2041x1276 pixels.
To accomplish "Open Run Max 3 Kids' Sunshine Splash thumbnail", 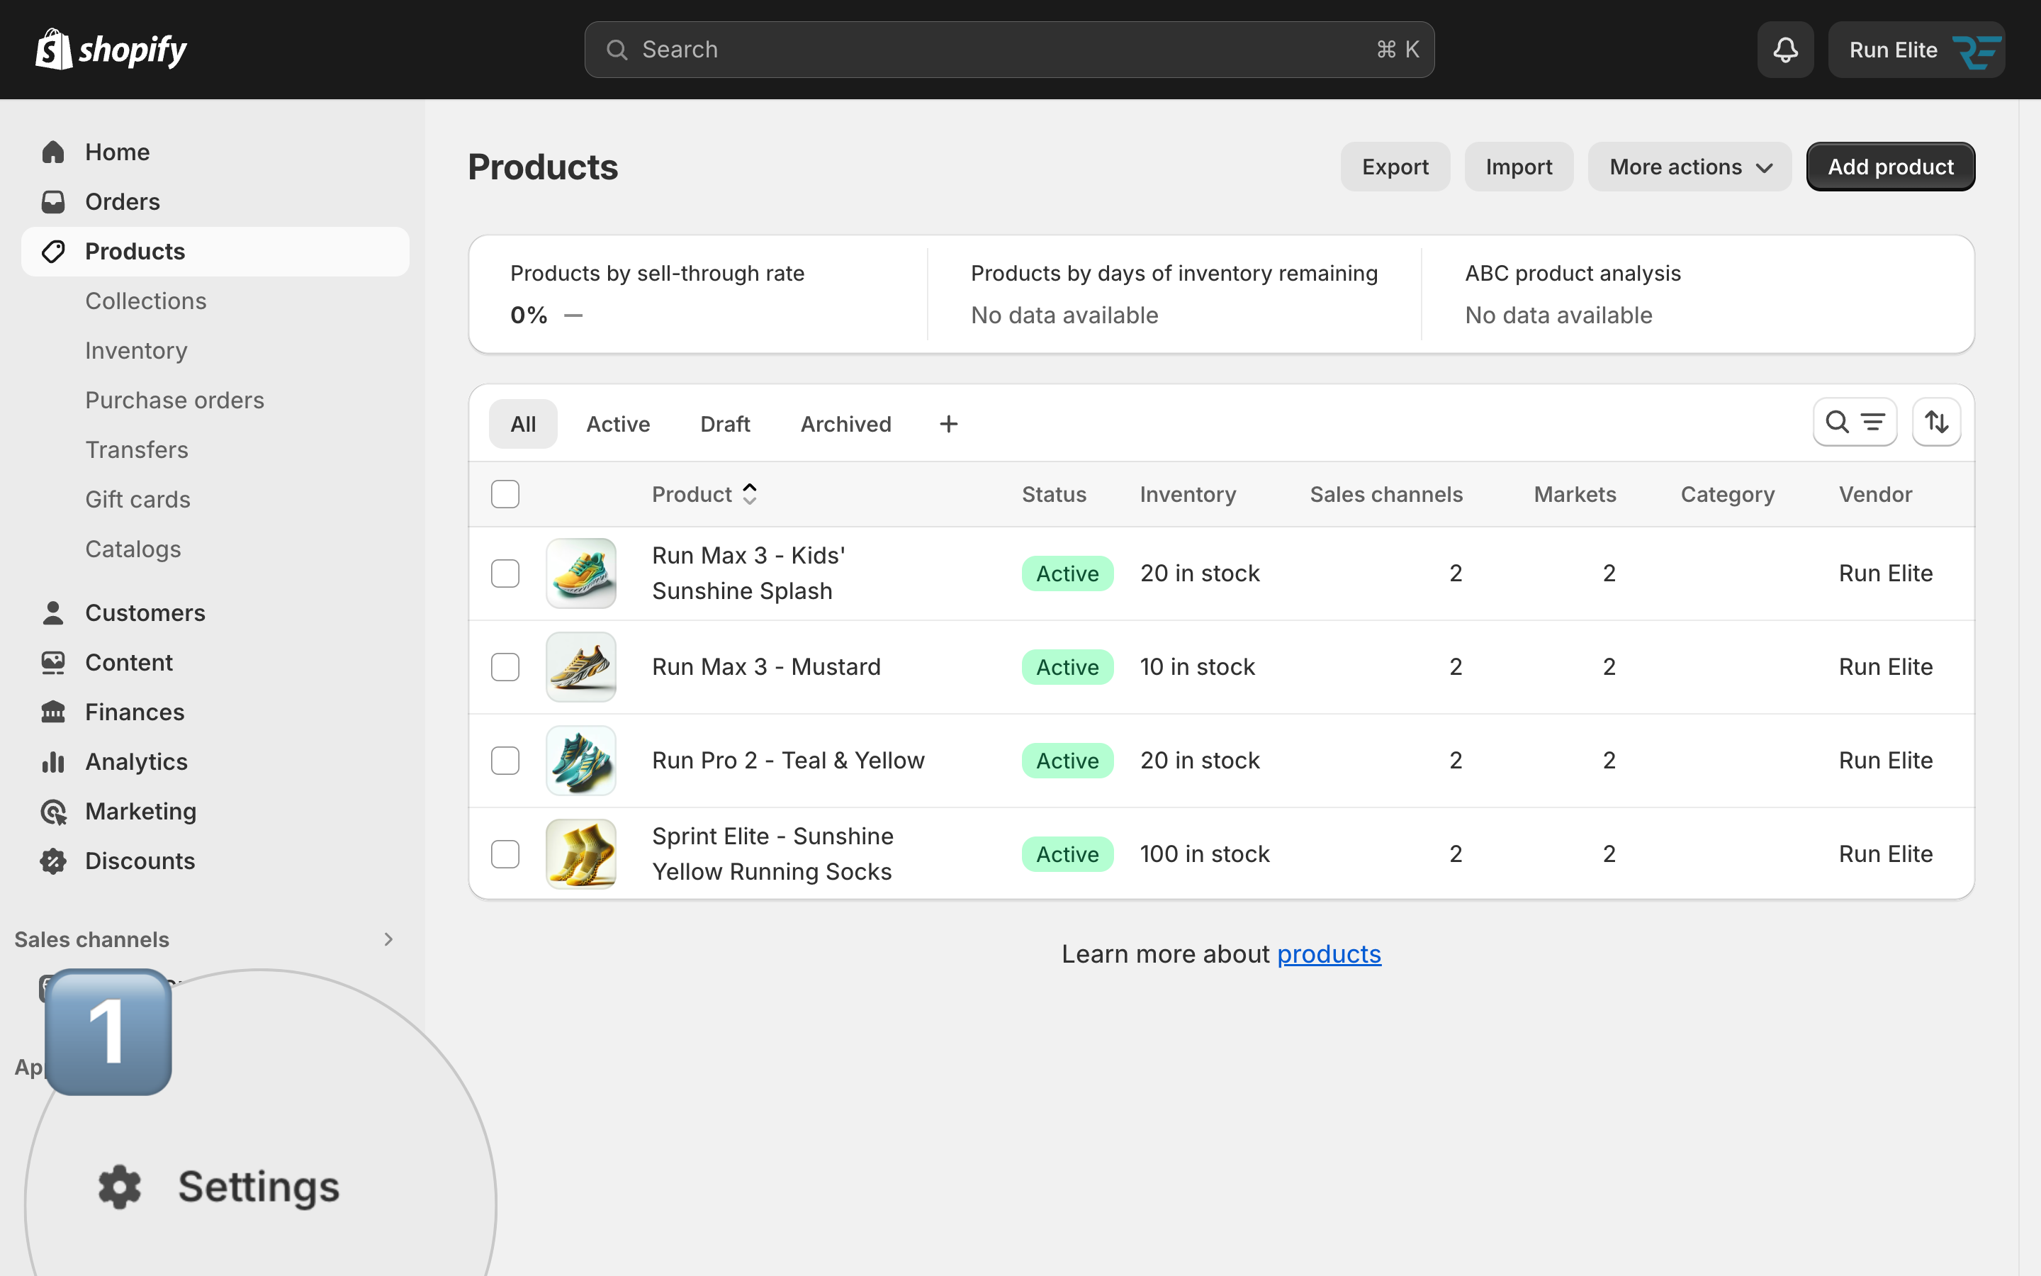I will pyautogui.click(x=581, y=574).
